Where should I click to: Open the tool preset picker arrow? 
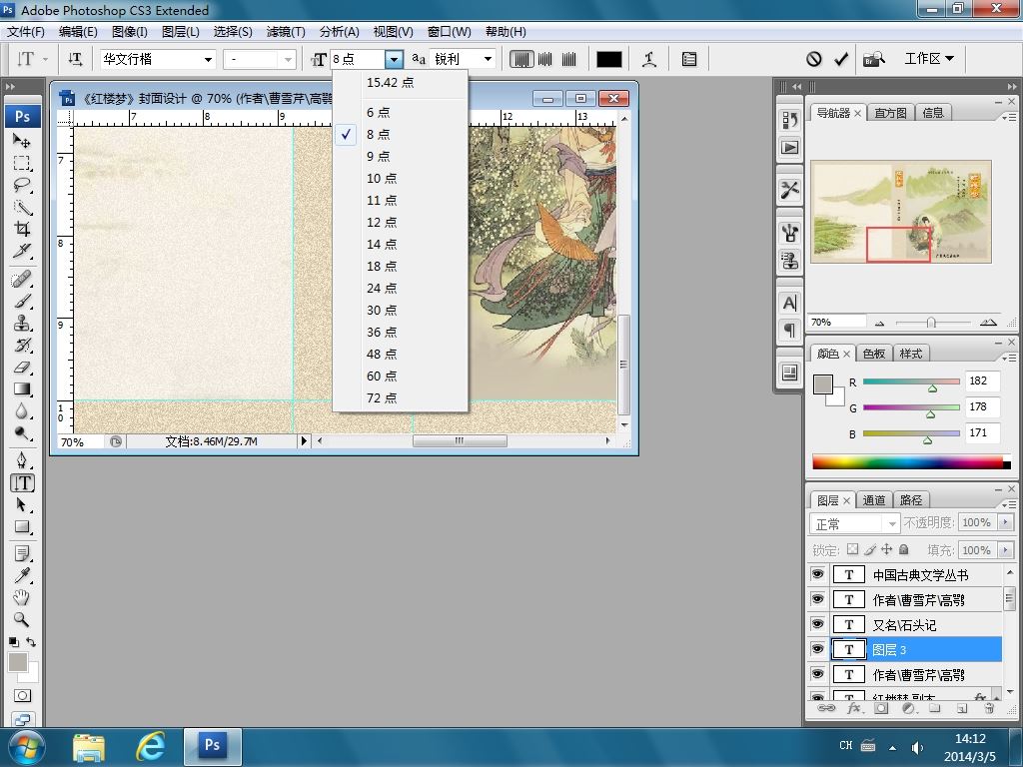(45, 59)
